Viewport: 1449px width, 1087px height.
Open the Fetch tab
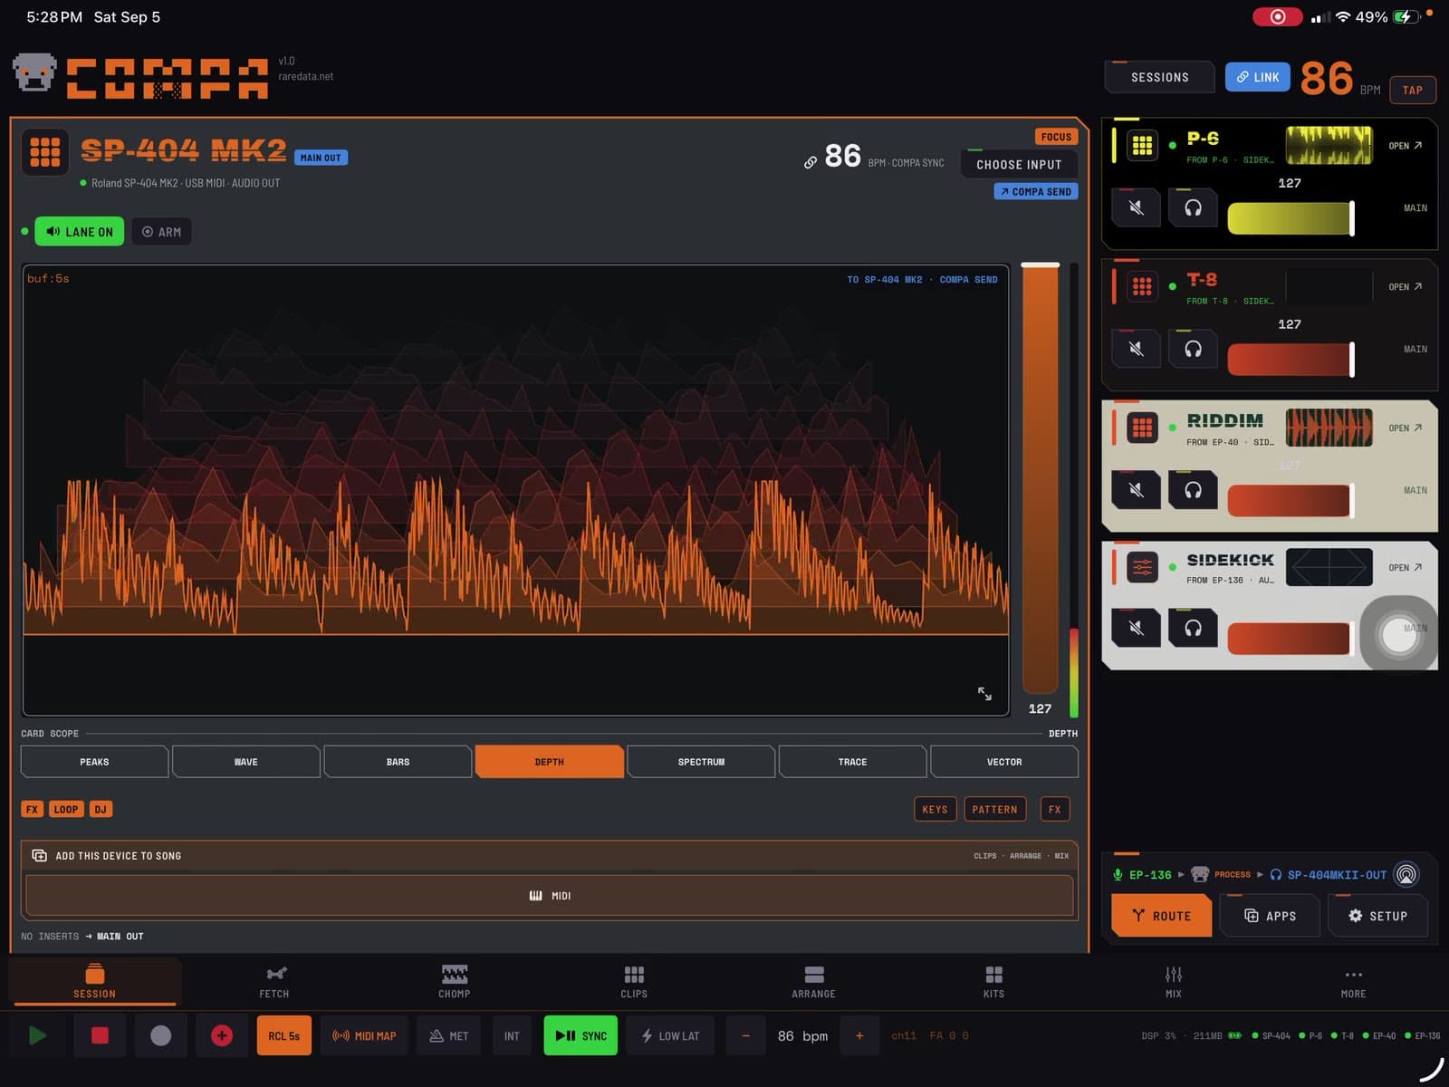(274, 982)
